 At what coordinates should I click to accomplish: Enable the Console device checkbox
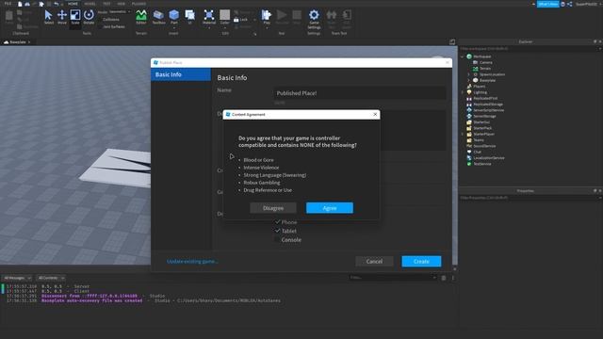tap(277, 239)
